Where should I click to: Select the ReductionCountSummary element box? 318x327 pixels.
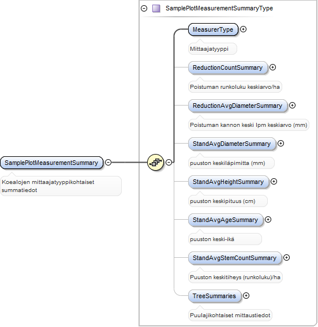pyautogui.click(x=228, y=67)
